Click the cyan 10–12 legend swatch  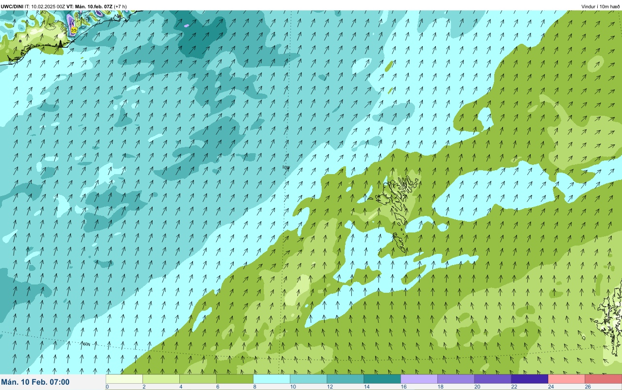tap(309, 379)
